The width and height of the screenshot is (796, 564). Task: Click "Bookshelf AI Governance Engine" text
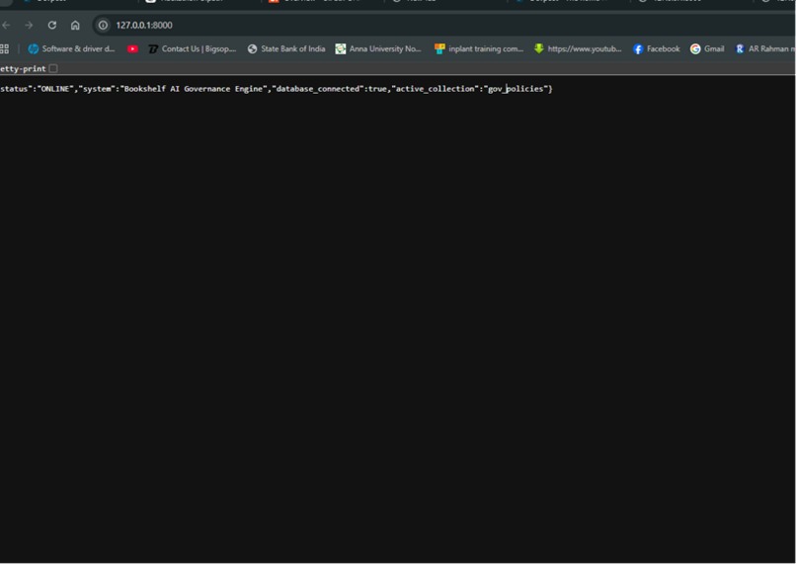[194, 89]
